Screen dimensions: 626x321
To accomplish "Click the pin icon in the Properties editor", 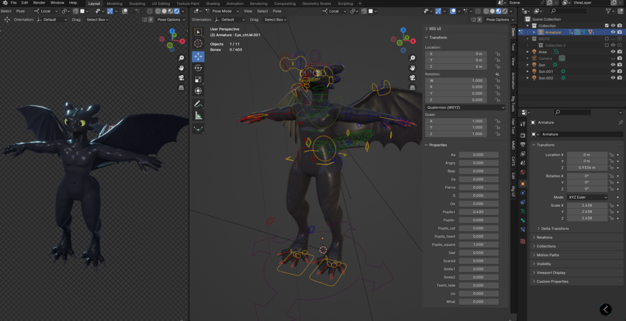I will point(620,122).
